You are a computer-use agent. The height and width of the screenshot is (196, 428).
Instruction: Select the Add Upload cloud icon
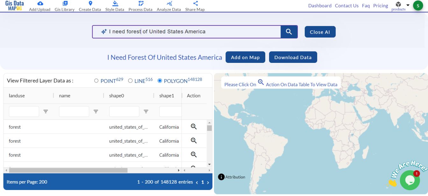coord(39,3)
